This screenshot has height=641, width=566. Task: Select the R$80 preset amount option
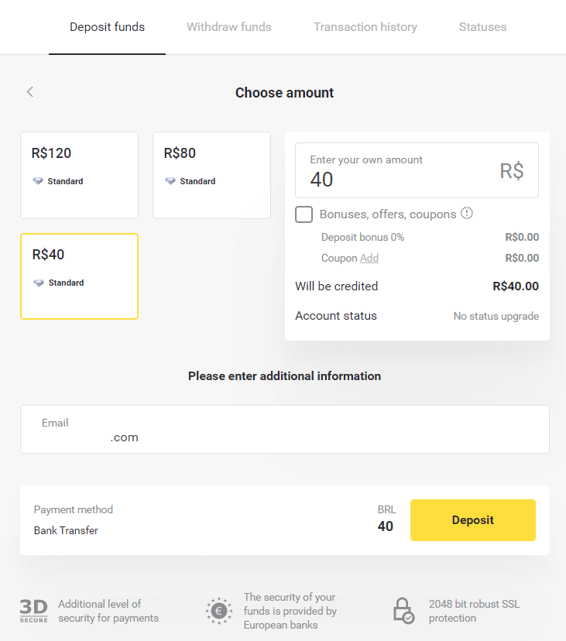211,175
